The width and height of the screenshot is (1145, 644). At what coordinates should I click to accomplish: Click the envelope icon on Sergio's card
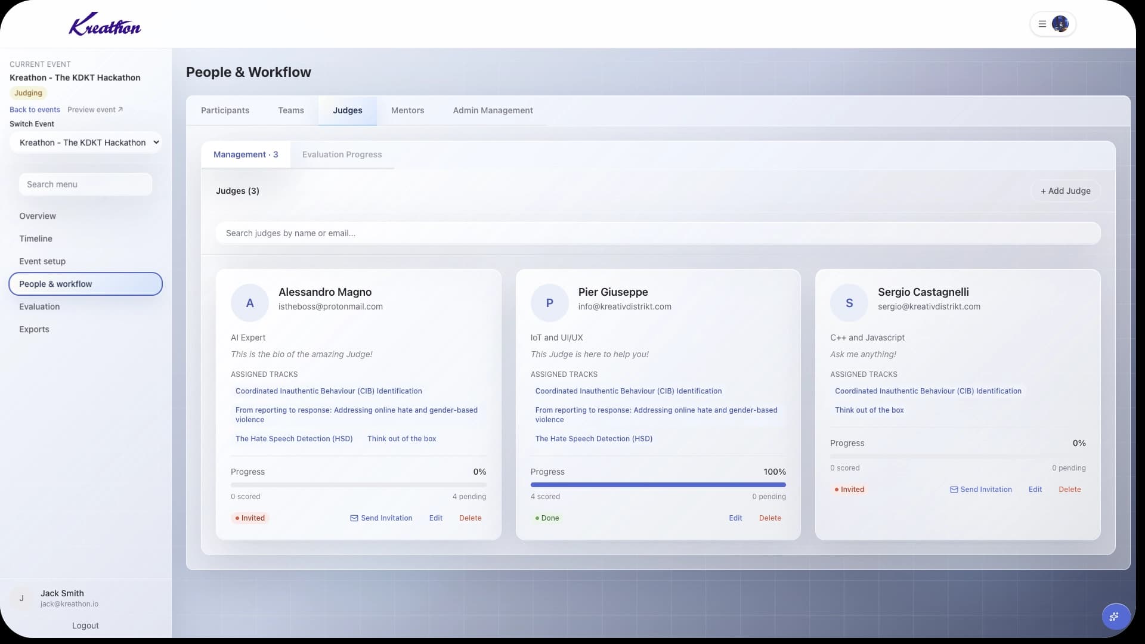coord(954,490)
